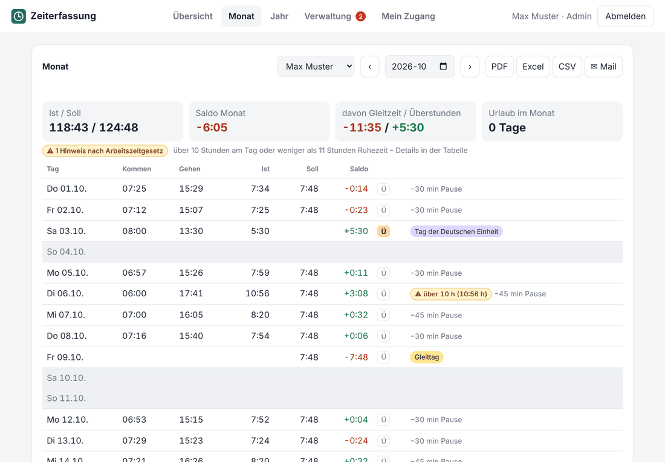665x462 pixels.
Task: Click the Max Muster · Admin user label
Action: (551, 16)
